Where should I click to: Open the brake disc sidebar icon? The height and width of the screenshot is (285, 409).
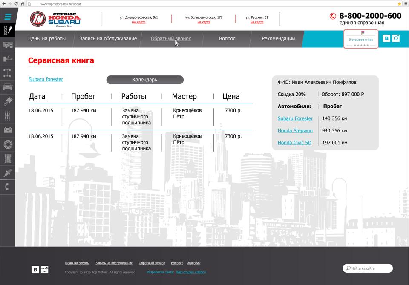(x=8, y=144)
